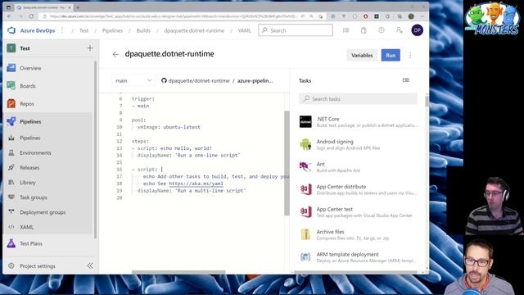Open Releases in the sidebar
Viewport: 524px width, 295px height.
[29, 167]
